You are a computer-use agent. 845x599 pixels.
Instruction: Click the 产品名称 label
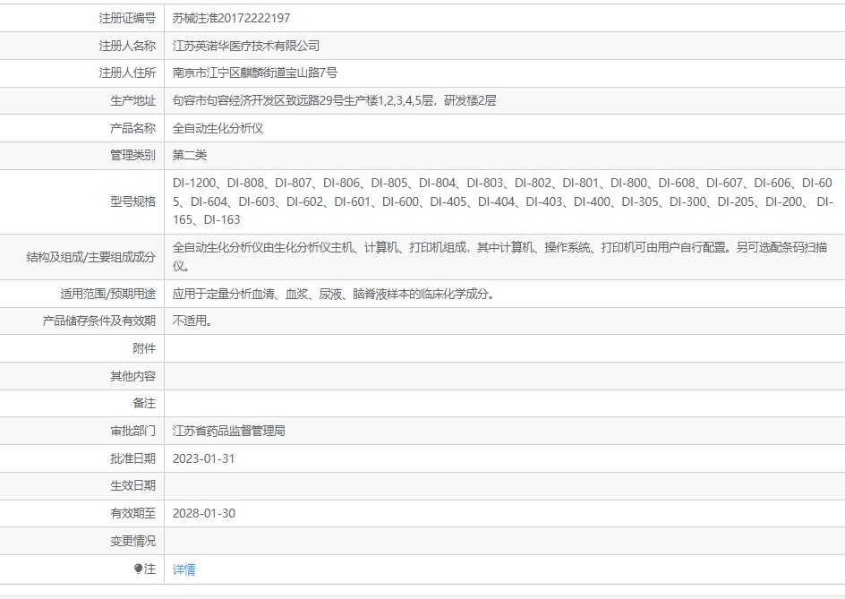click(x=133, y=128)
